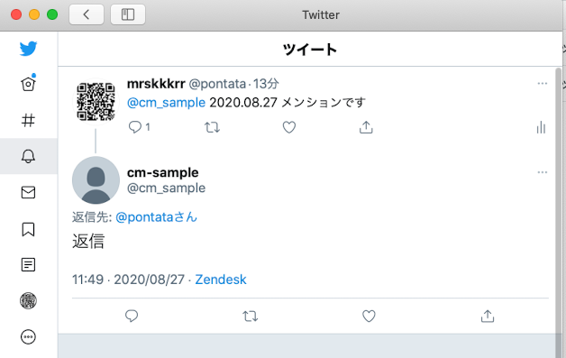
Task: Open the Explore hashtag icon
Action: click(x=28, y=120)
